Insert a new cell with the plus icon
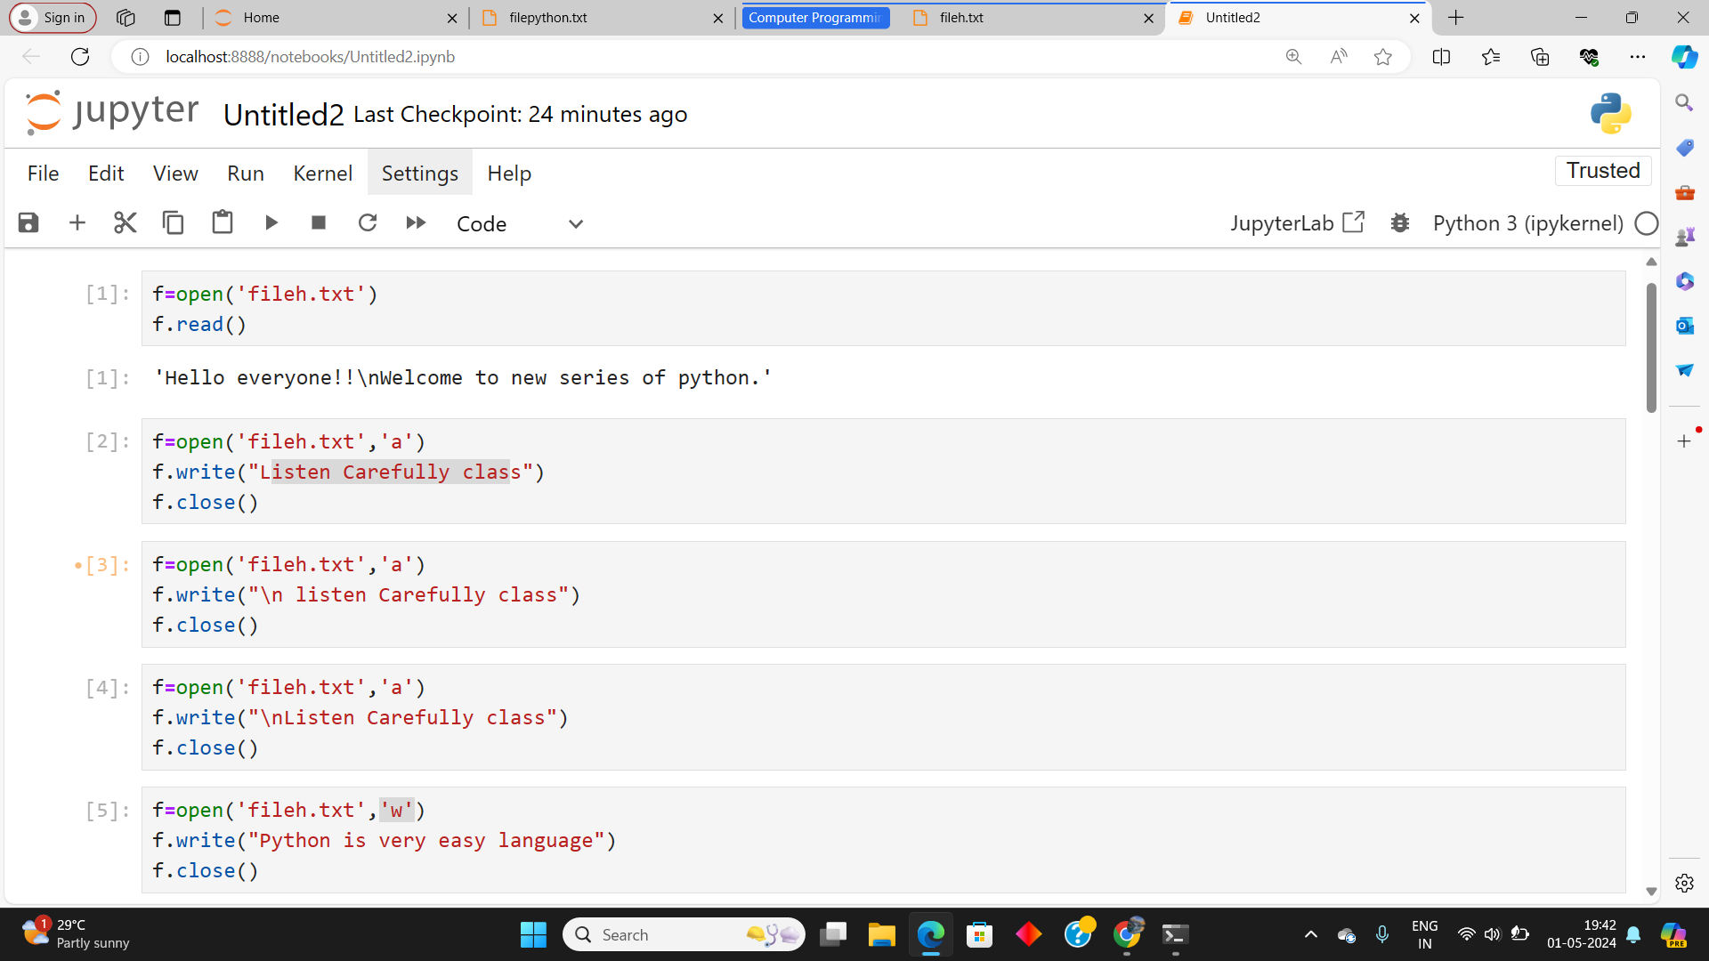The width and height of the screenshot is (1709, 961). pos(77,223)
